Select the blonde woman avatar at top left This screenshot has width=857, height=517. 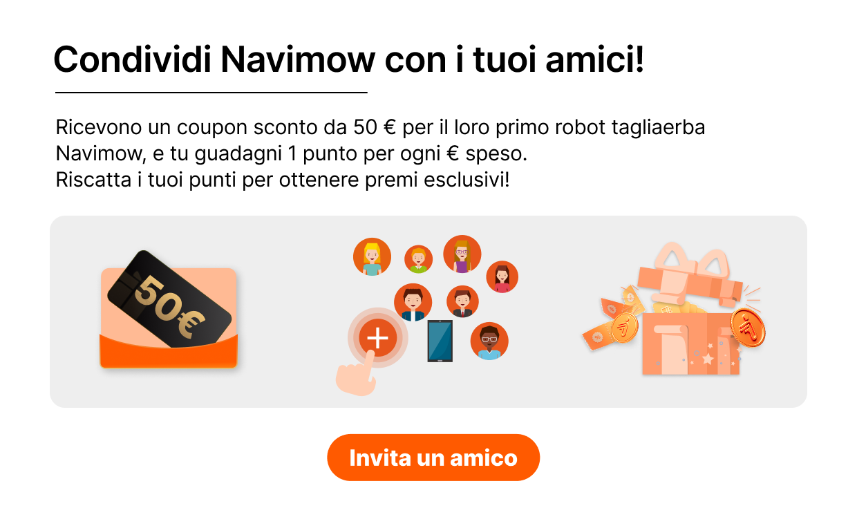point(372,256)
